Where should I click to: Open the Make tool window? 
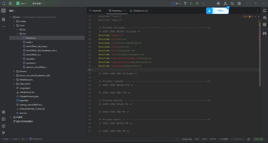coord(264,33)
